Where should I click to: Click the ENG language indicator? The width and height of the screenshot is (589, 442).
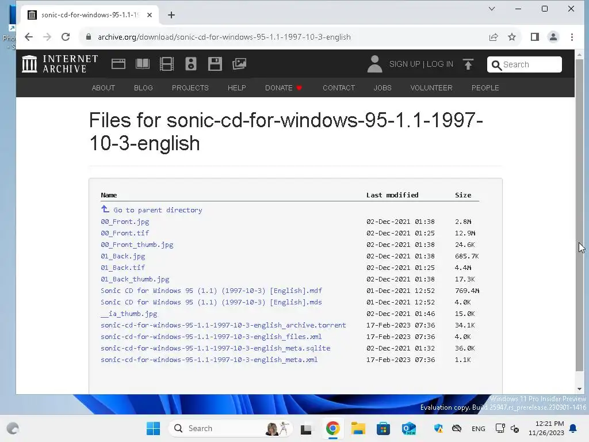(x=478, y=429)
